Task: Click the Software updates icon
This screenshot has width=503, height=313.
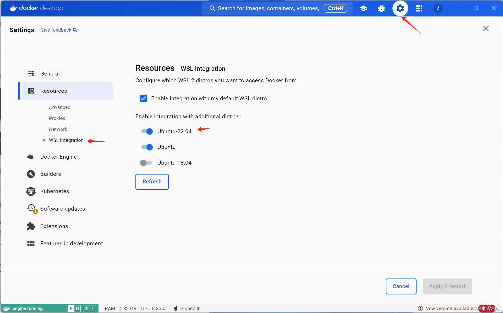Action: [x=31, y=208]
